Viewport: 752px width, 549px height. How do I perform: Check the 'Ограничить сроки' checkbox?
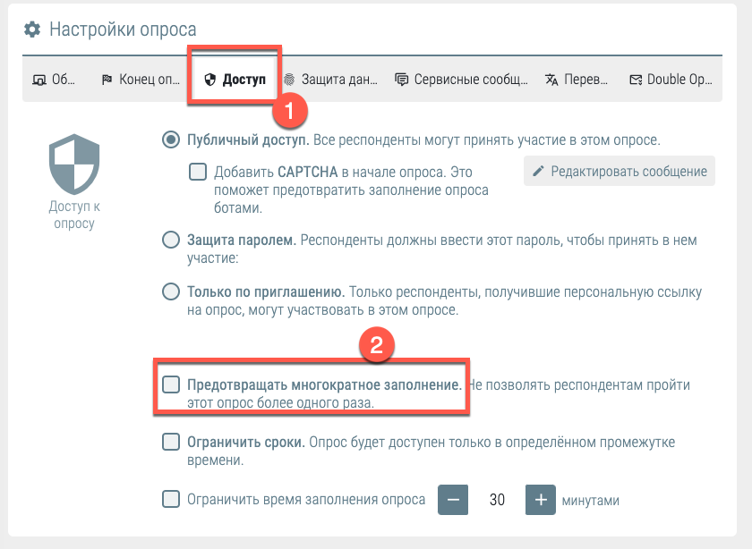(x=171, y=442)
